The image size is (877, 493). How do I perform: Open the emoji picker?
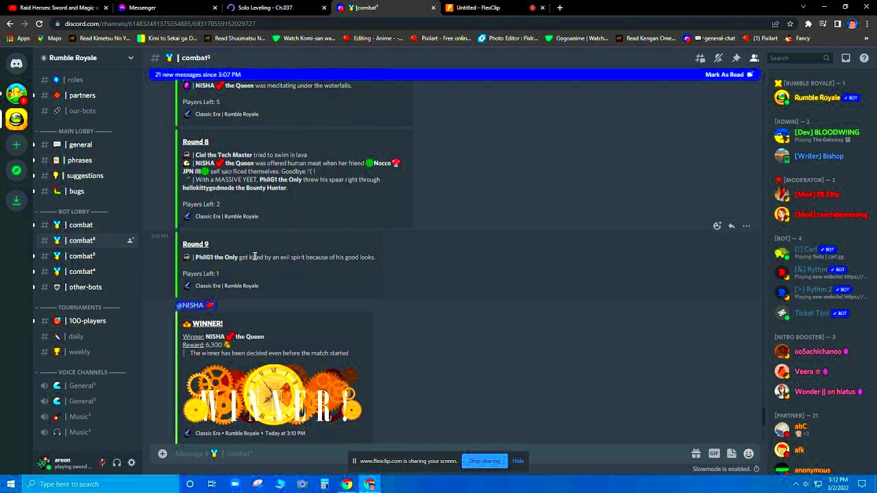point(748,453)
